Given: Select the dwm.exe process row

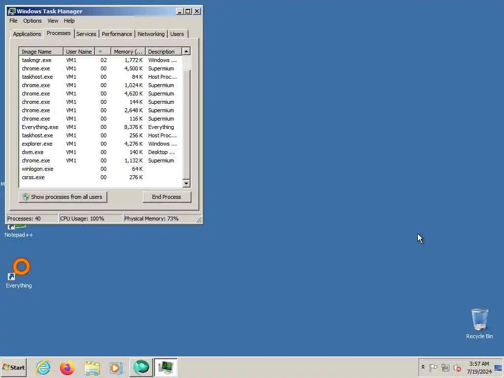Looking at the screenshot, I should click(100, 152).
